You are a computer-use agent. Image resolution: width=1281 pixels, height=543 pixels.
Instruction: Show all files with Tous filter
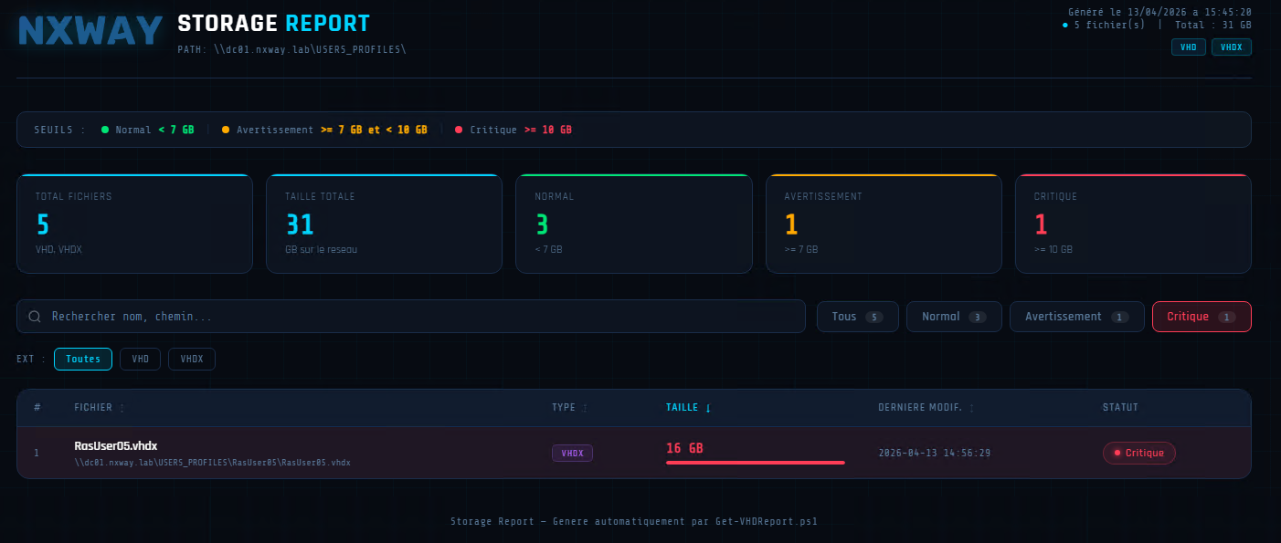[x=857, y=317]
